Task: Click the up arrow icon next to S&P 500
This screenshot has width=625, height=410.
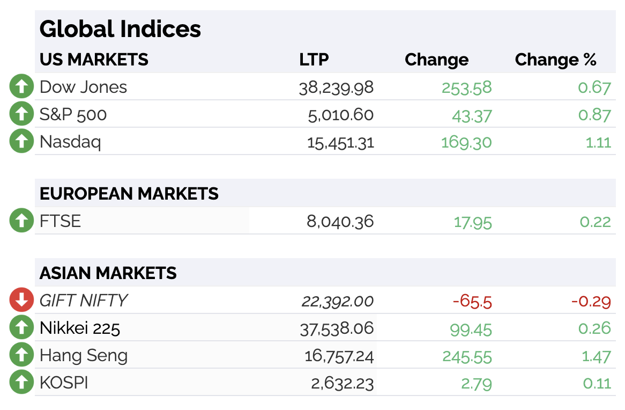Action: pyautogui.click(x=21, y=114)
